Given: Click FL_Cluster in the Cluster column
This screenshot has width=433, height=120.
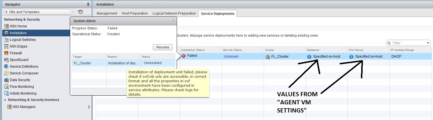Looking at the screenshot, I should tap(280, 57).
